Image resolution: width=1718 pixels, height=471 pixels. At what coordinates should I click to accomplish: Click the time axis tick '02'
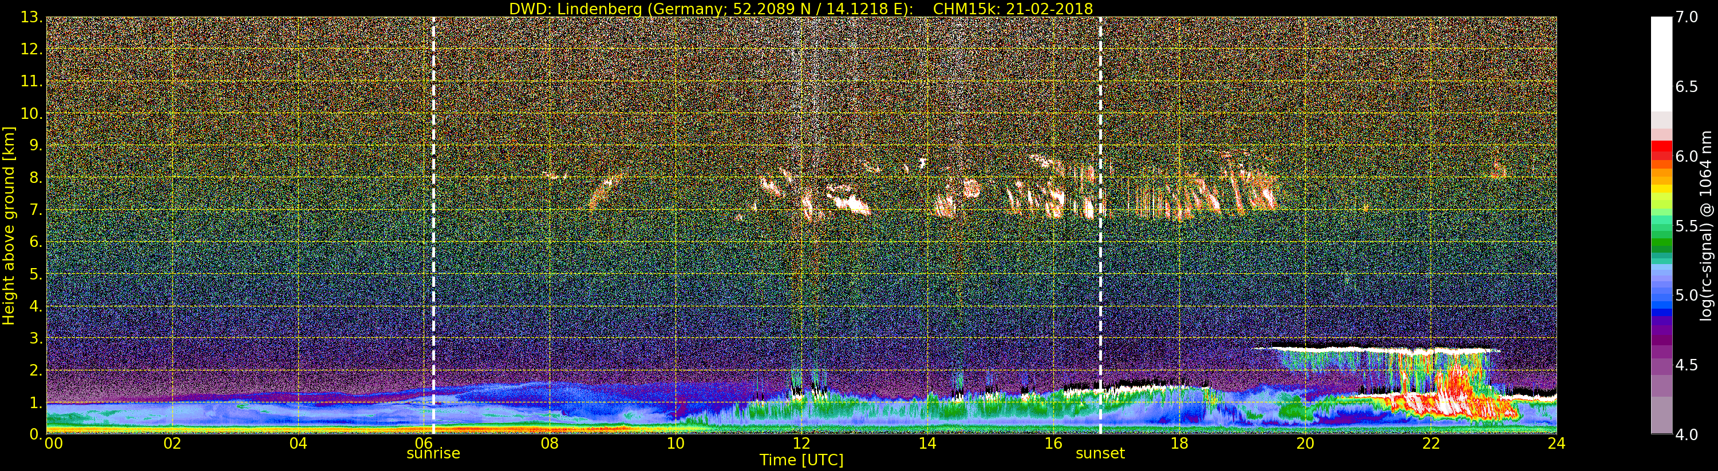pyautogui.click(x=173, y=443)
